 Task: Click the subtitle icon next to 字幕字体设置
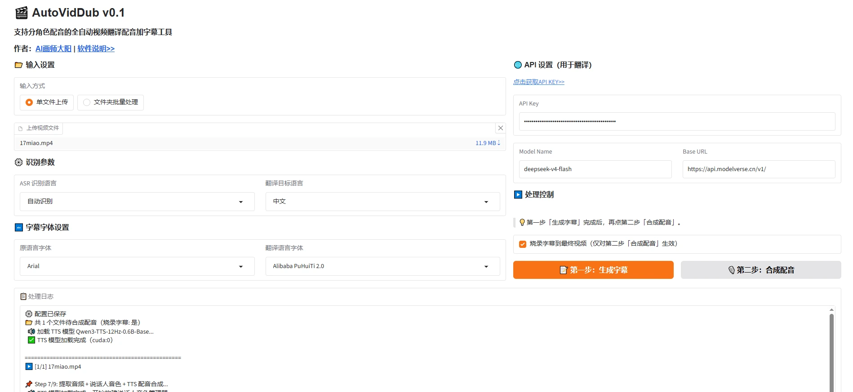pos(19,228)
